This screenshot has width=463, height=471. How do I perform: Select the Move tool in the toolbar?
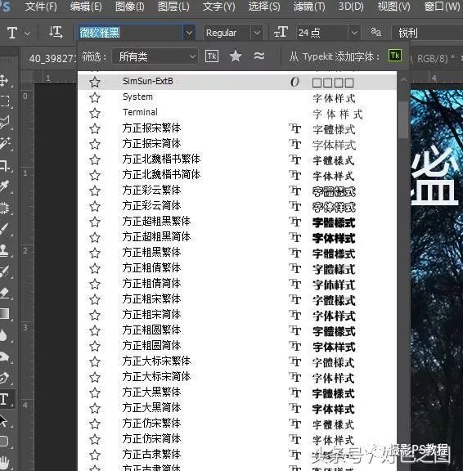pyautogui.click(x=5, y=80)
